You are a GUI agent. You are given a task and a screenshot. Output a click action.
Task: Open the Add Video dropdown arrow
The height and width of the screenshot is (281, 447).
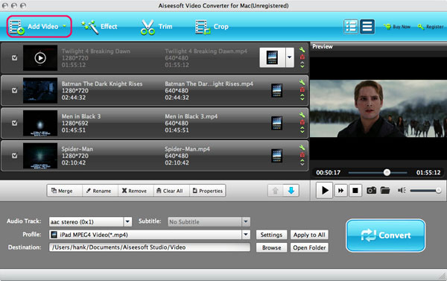[x=64, y=26]
